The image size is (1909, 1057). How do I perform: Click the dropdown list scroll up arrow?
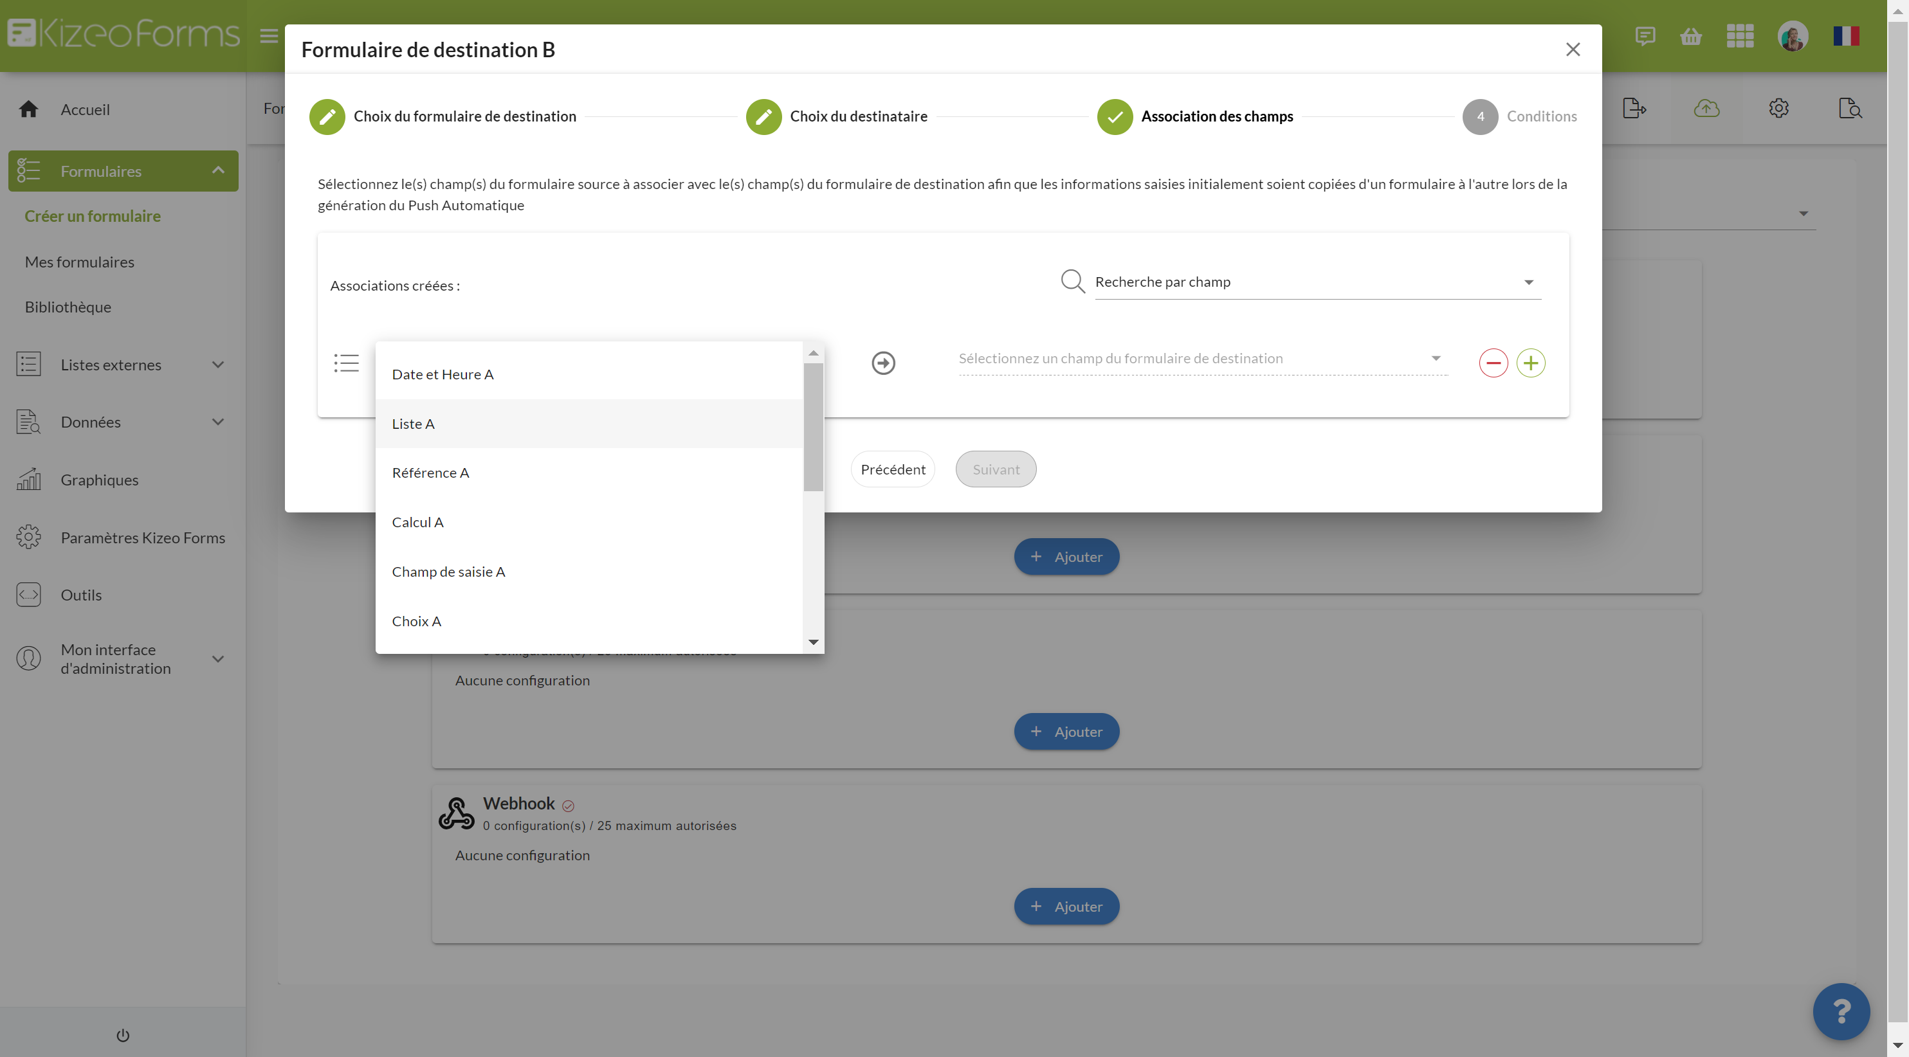813,354
